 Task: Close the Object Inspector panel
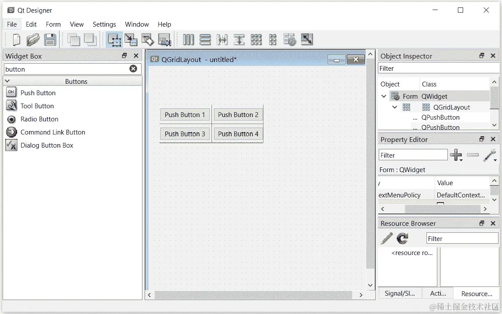[493, 56]
